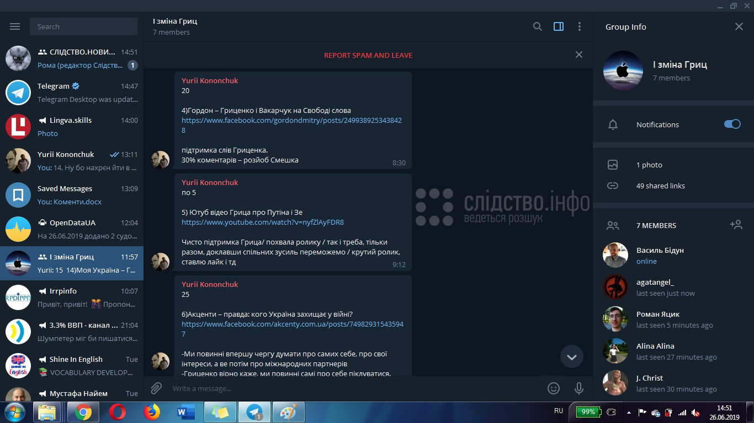
Task: Open Opera browser from the taskbar
Action: [117, 412]
